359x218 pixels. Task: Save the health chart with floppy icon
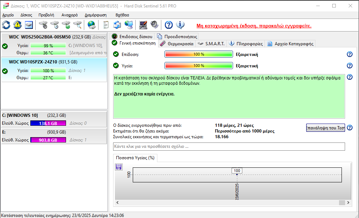tap(118, 167)
